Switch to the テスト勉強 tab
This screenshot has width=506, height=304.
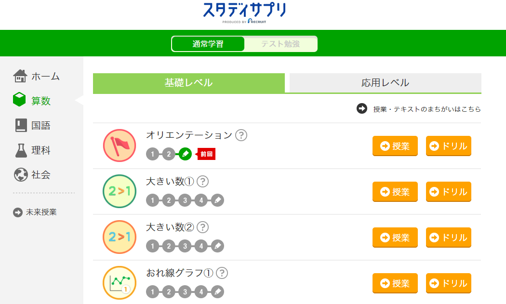click(281, 44)
